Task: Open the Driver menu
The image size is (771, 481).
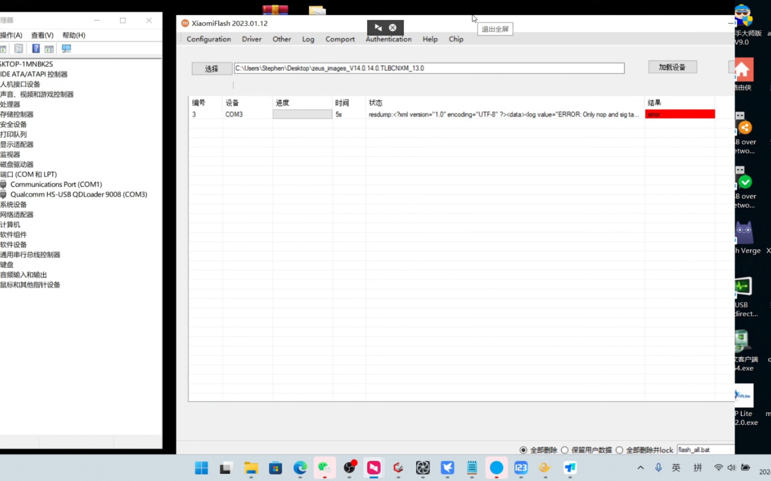Action: (x=252, y=39)
